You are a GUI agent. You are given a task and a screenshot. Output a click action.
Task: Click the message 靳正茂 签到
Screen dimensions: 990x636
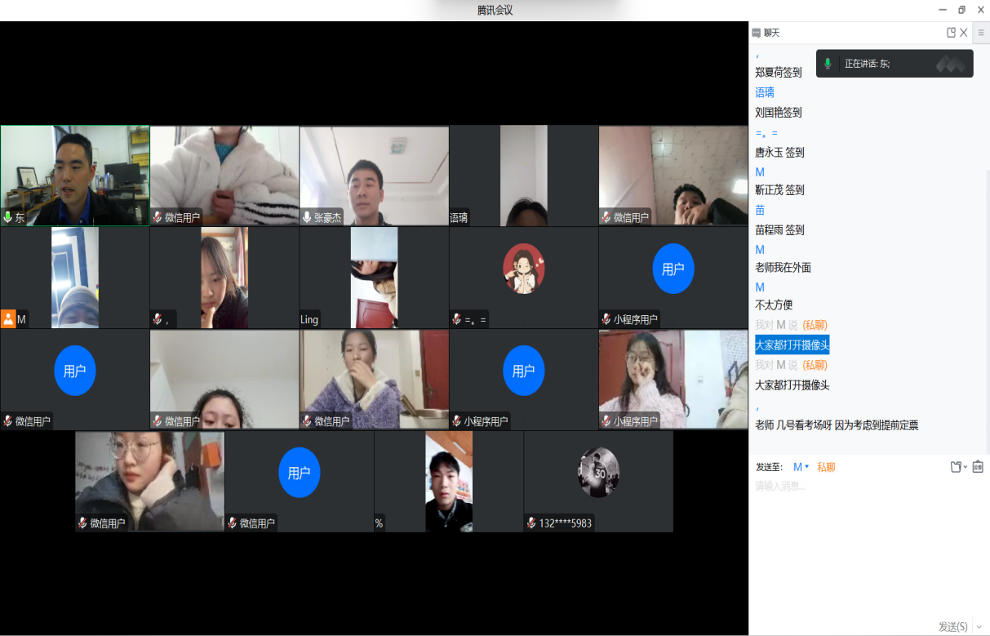pyautogui.click(x=779, y=189)
